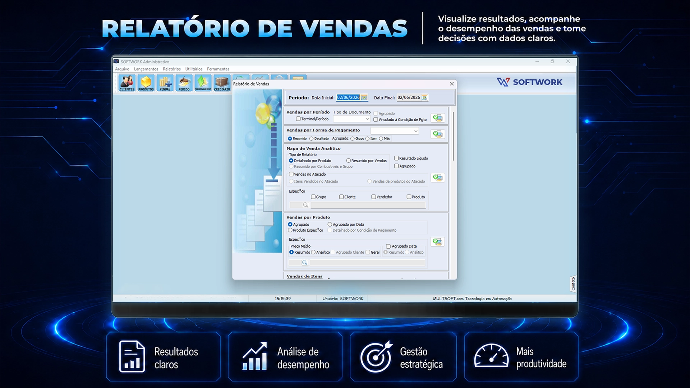Open the Tipo de Documento dropdown

(x=352, y=119)
